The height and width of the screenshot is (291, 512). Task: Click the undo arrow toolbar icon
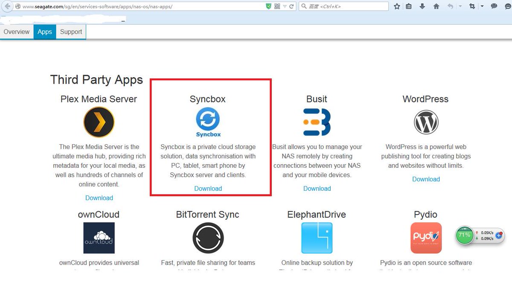tap(450, 6)
